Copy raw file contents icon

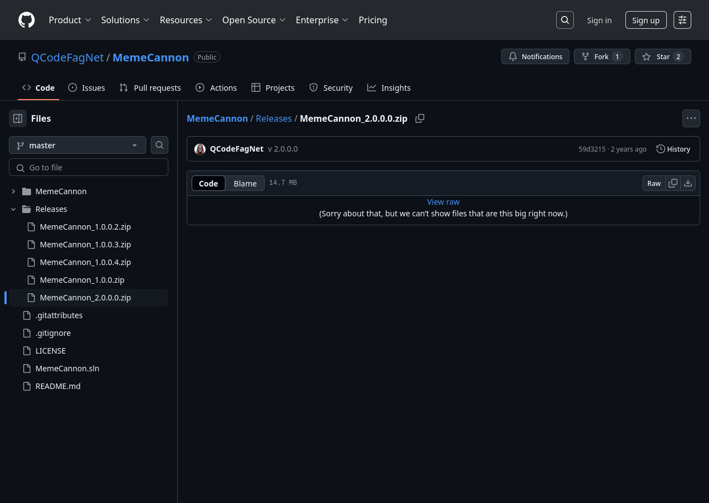pos(673,183)
